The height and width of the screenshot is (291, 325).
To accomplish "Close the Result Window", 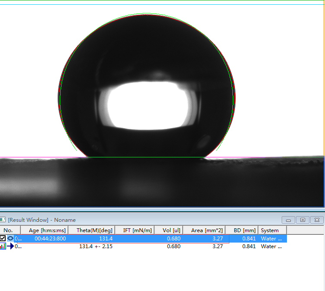I will click(x=317, y=220).
